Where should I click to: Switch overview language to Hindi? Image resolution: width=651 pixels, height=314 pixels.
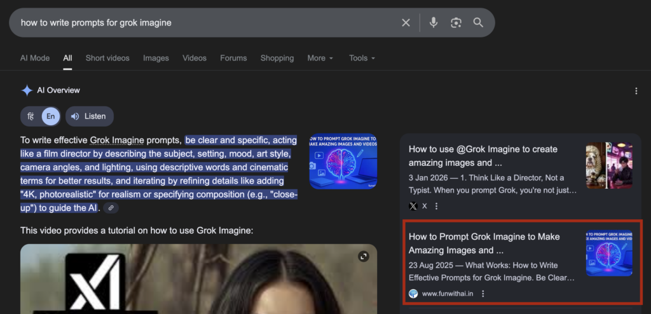coord(31,116)
